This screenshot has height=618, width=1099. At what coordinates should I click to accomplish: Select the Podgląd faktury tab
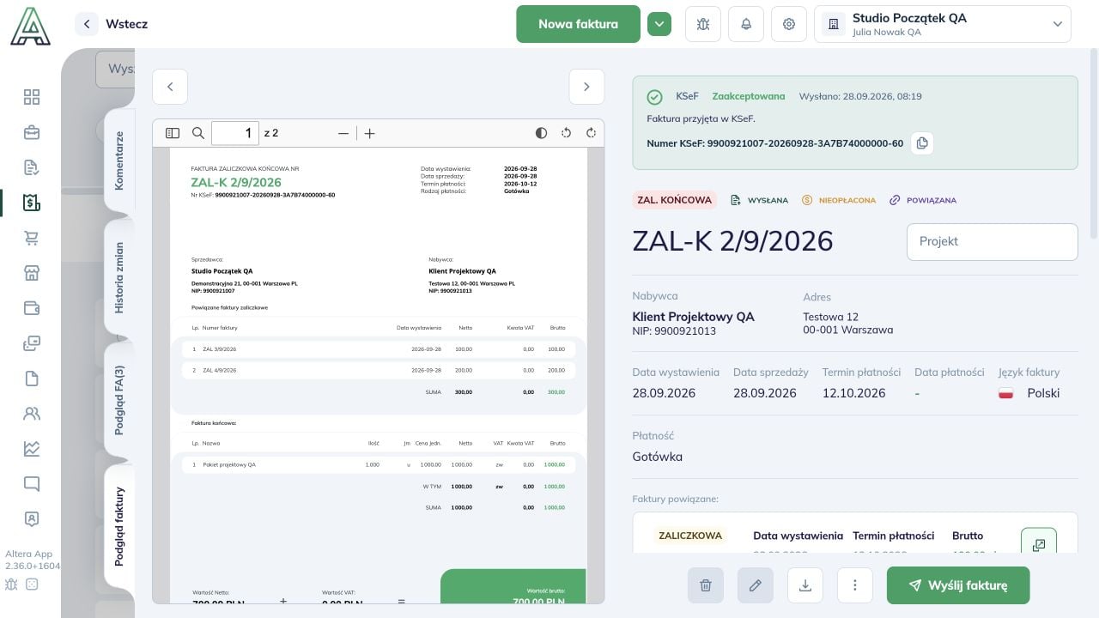[119, 527]
